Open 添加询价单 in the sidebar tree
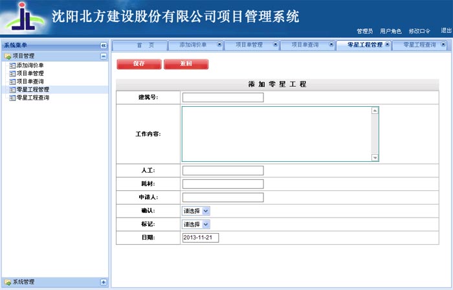 coord(30,65)
